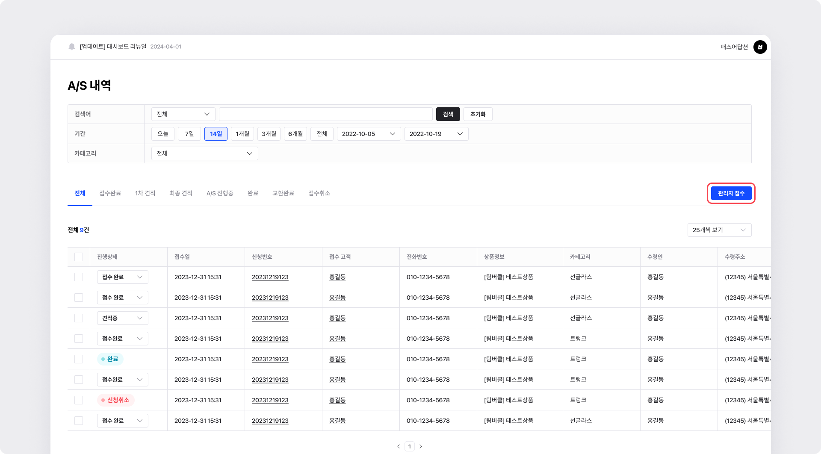This screenshot has height=454, width=821.
Task: Check the first row checkbox
Action: click(x=79, y=277)
